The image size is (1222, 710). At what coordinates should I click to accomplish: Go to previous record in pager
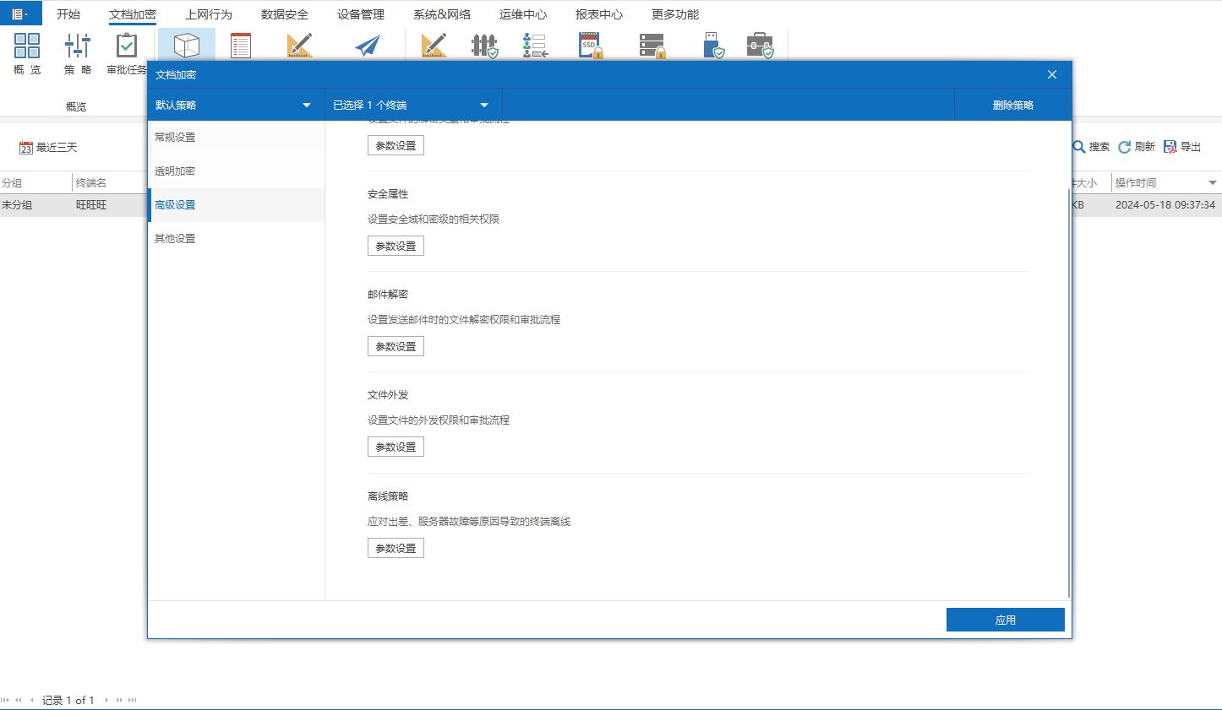pyautogui.click(x=32, y=700)
